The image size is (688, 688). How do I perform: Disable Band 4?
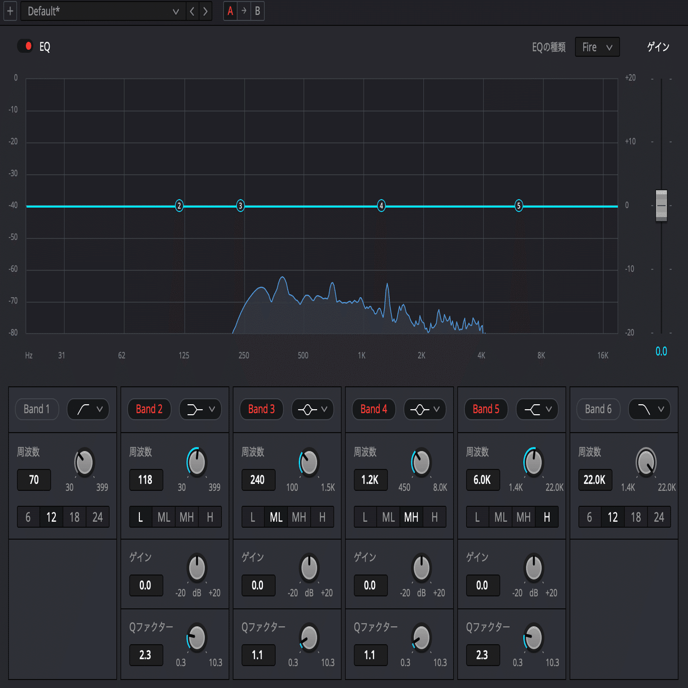click(374, 409)
